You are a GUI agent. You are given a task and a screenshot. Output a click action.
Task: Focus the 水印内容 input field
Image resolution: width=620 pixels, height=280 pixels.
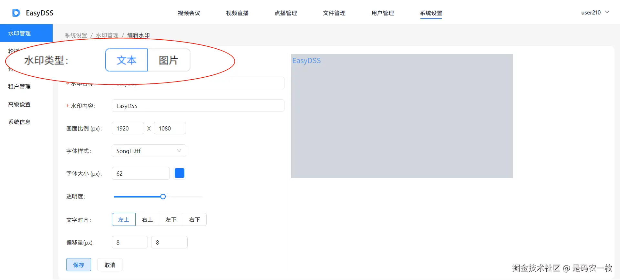click(198, 106)
